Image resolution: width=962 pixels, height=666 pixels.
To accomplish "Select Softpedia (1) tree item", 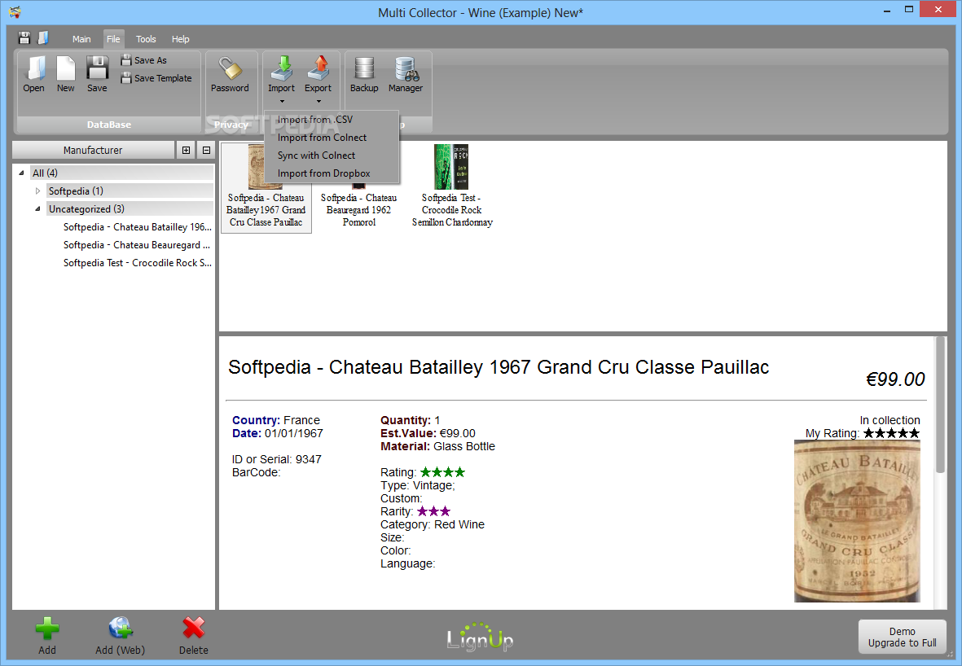I will (130, 191).
